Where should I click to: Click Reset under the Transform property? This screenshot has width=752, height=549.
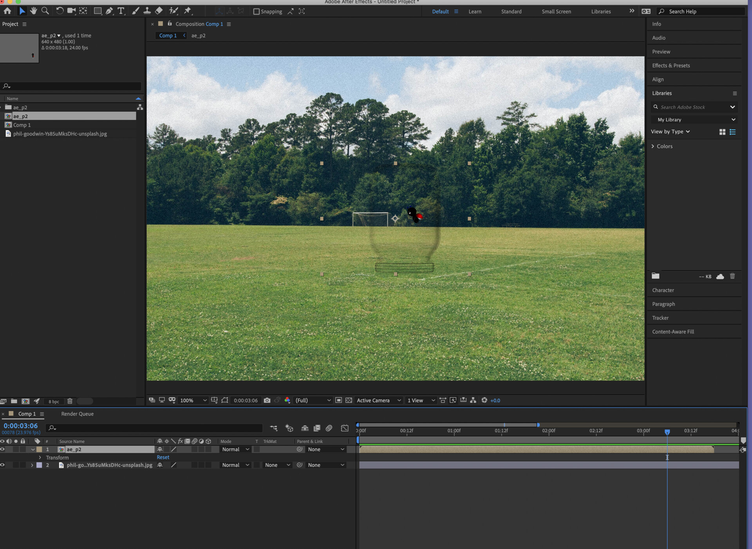pos(163,457)
